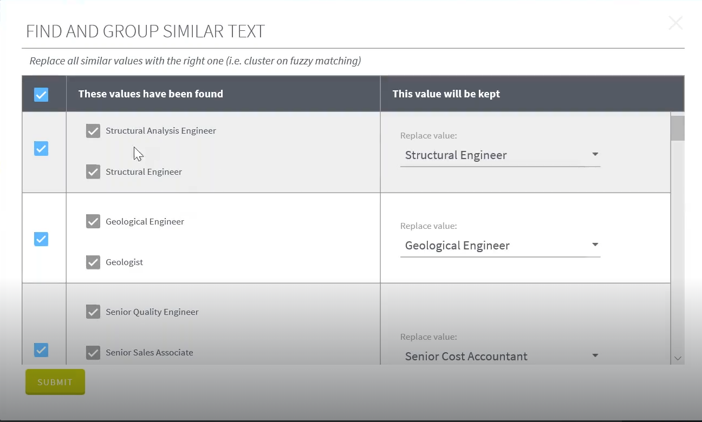Uncheck the Geological Engineer group row checkbox
Viewport: 702px width, 422px height.
click(x=41, y=239)
